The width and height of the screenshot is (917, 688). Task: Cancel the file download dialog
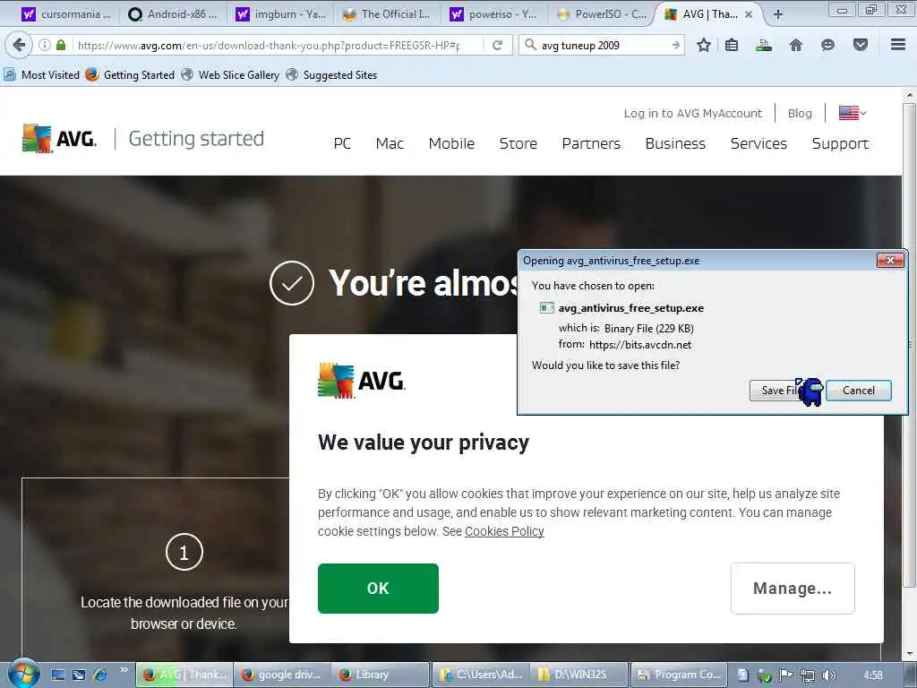click(859, 391)
